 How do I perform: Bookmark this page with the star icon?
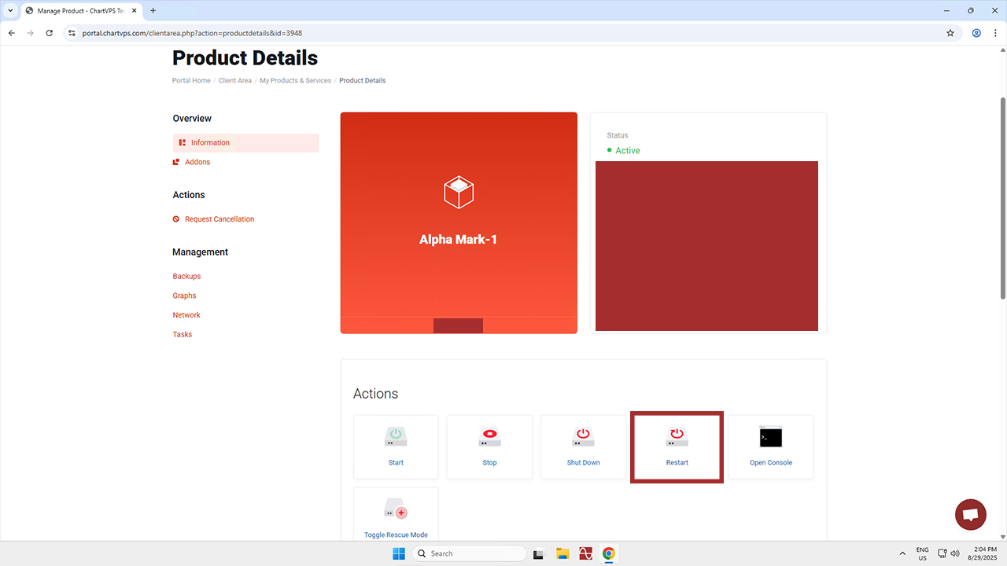[950, 33]
